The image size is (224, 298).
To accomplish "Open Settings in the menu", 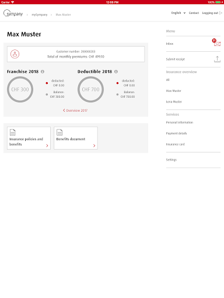I will (171, 159).
